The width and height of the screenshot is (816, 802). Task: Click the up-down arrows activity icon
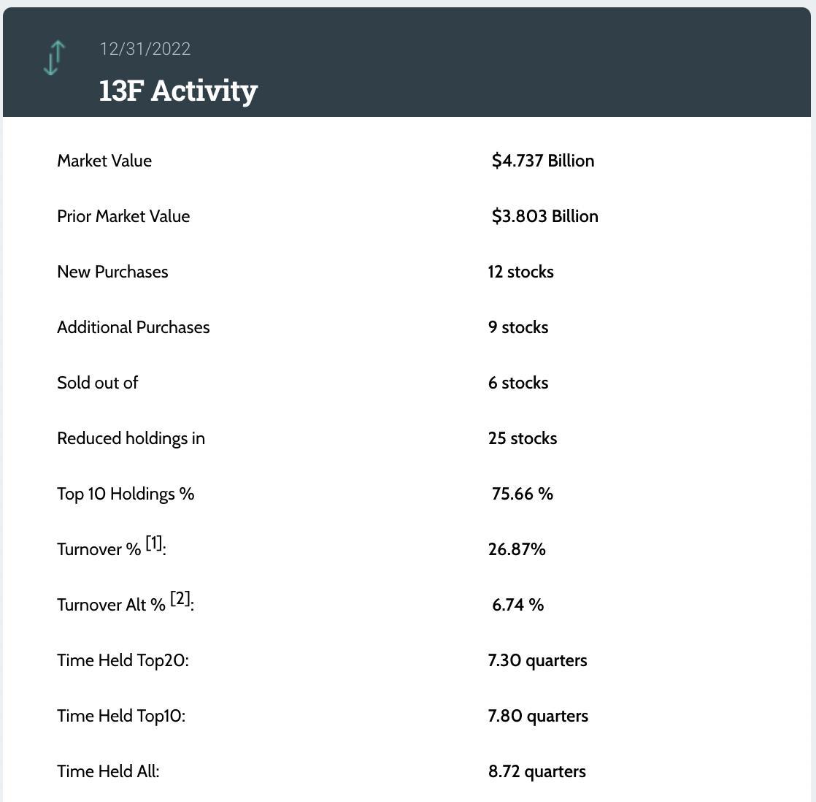pyautogui.click(x=54, y=58)
